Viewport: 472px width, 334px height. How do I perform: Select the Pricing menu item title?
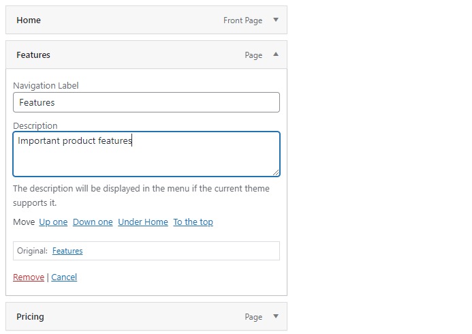click(30, 316)
